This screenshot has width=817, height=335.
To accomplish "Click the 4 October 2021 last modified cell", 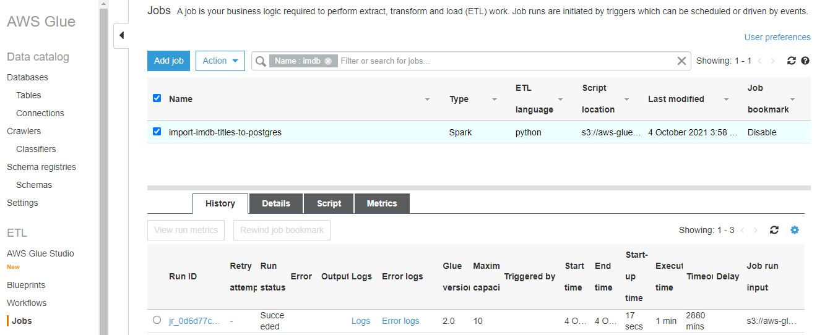I will coord(693,132).
